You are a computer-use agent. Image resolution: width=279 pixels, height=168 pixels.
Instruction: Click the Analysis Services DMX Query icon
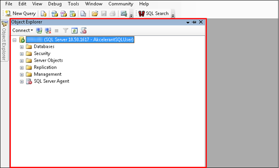click(63, 13)
